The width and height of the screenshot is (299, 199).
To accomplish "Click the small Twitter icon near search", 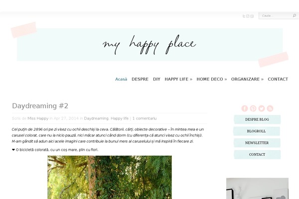I will coord(244,16).
